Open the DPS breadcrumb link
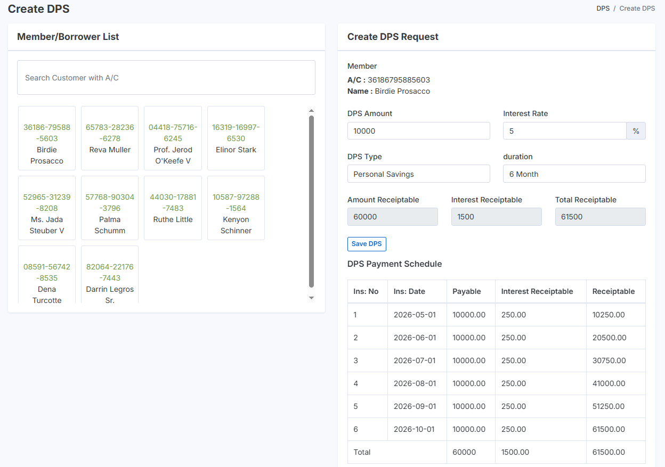The image size is (665, 467). pos(603,9)
